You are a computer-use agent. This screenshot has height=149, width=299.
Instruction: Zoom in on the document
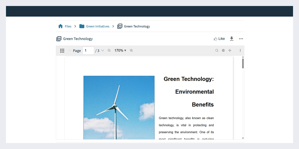[x=131, y=51]
